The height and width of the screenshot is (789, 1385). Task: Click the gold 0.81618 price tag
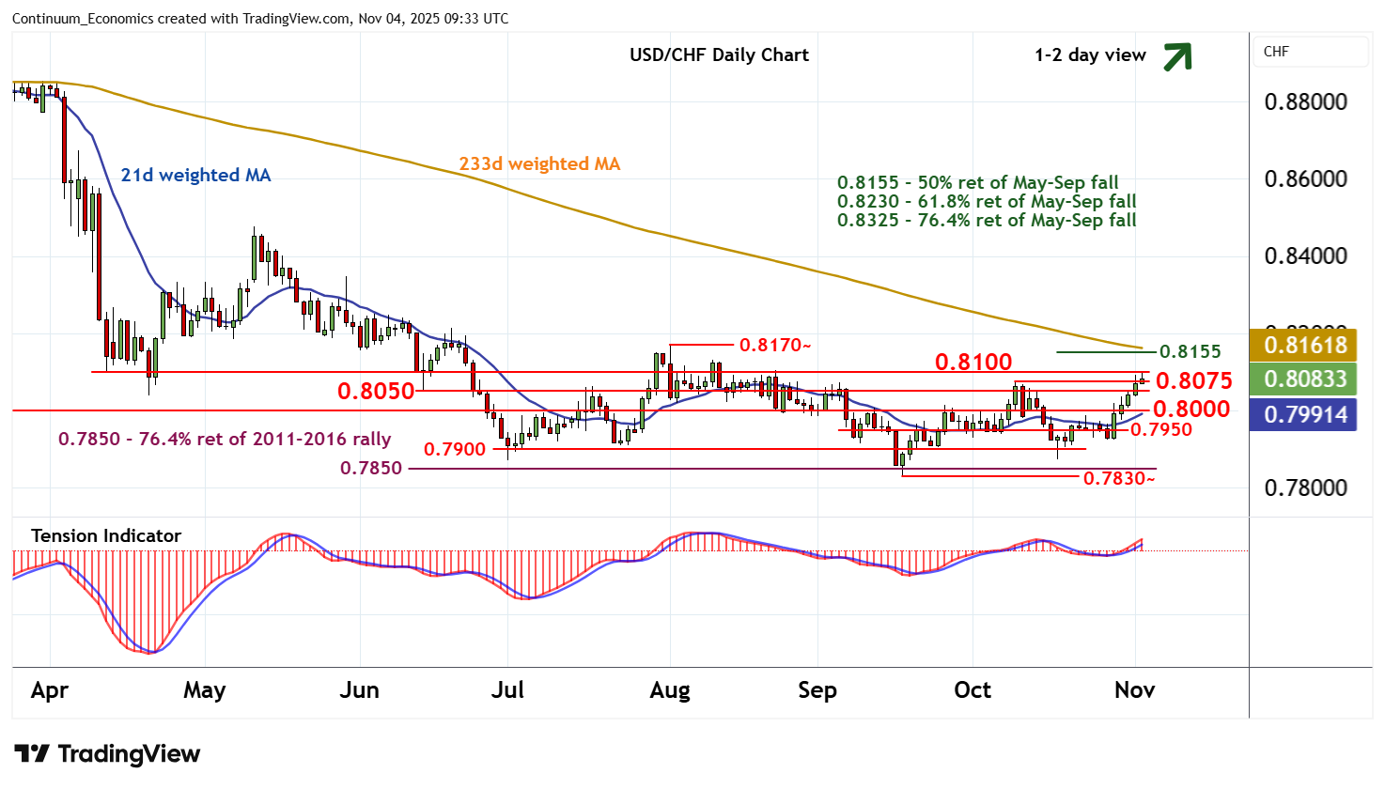point(1304,345)
